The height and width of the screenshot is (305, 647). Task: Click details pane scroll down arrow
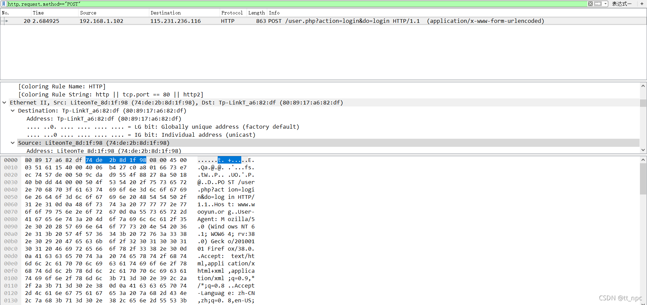[x=643, y=150]
